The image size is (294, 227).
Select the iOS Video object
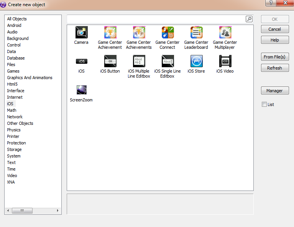point(225,64)
